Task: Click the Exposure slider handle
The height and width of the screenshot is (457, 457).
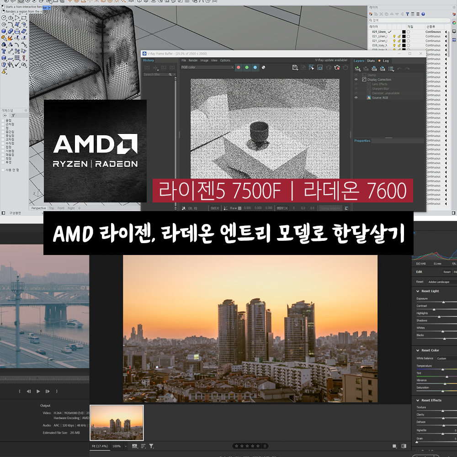Action: 443,302
